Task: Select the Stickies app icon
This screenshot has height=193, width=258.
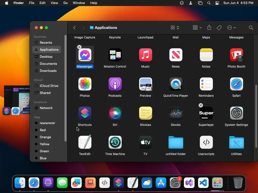Action: [145, 113]
